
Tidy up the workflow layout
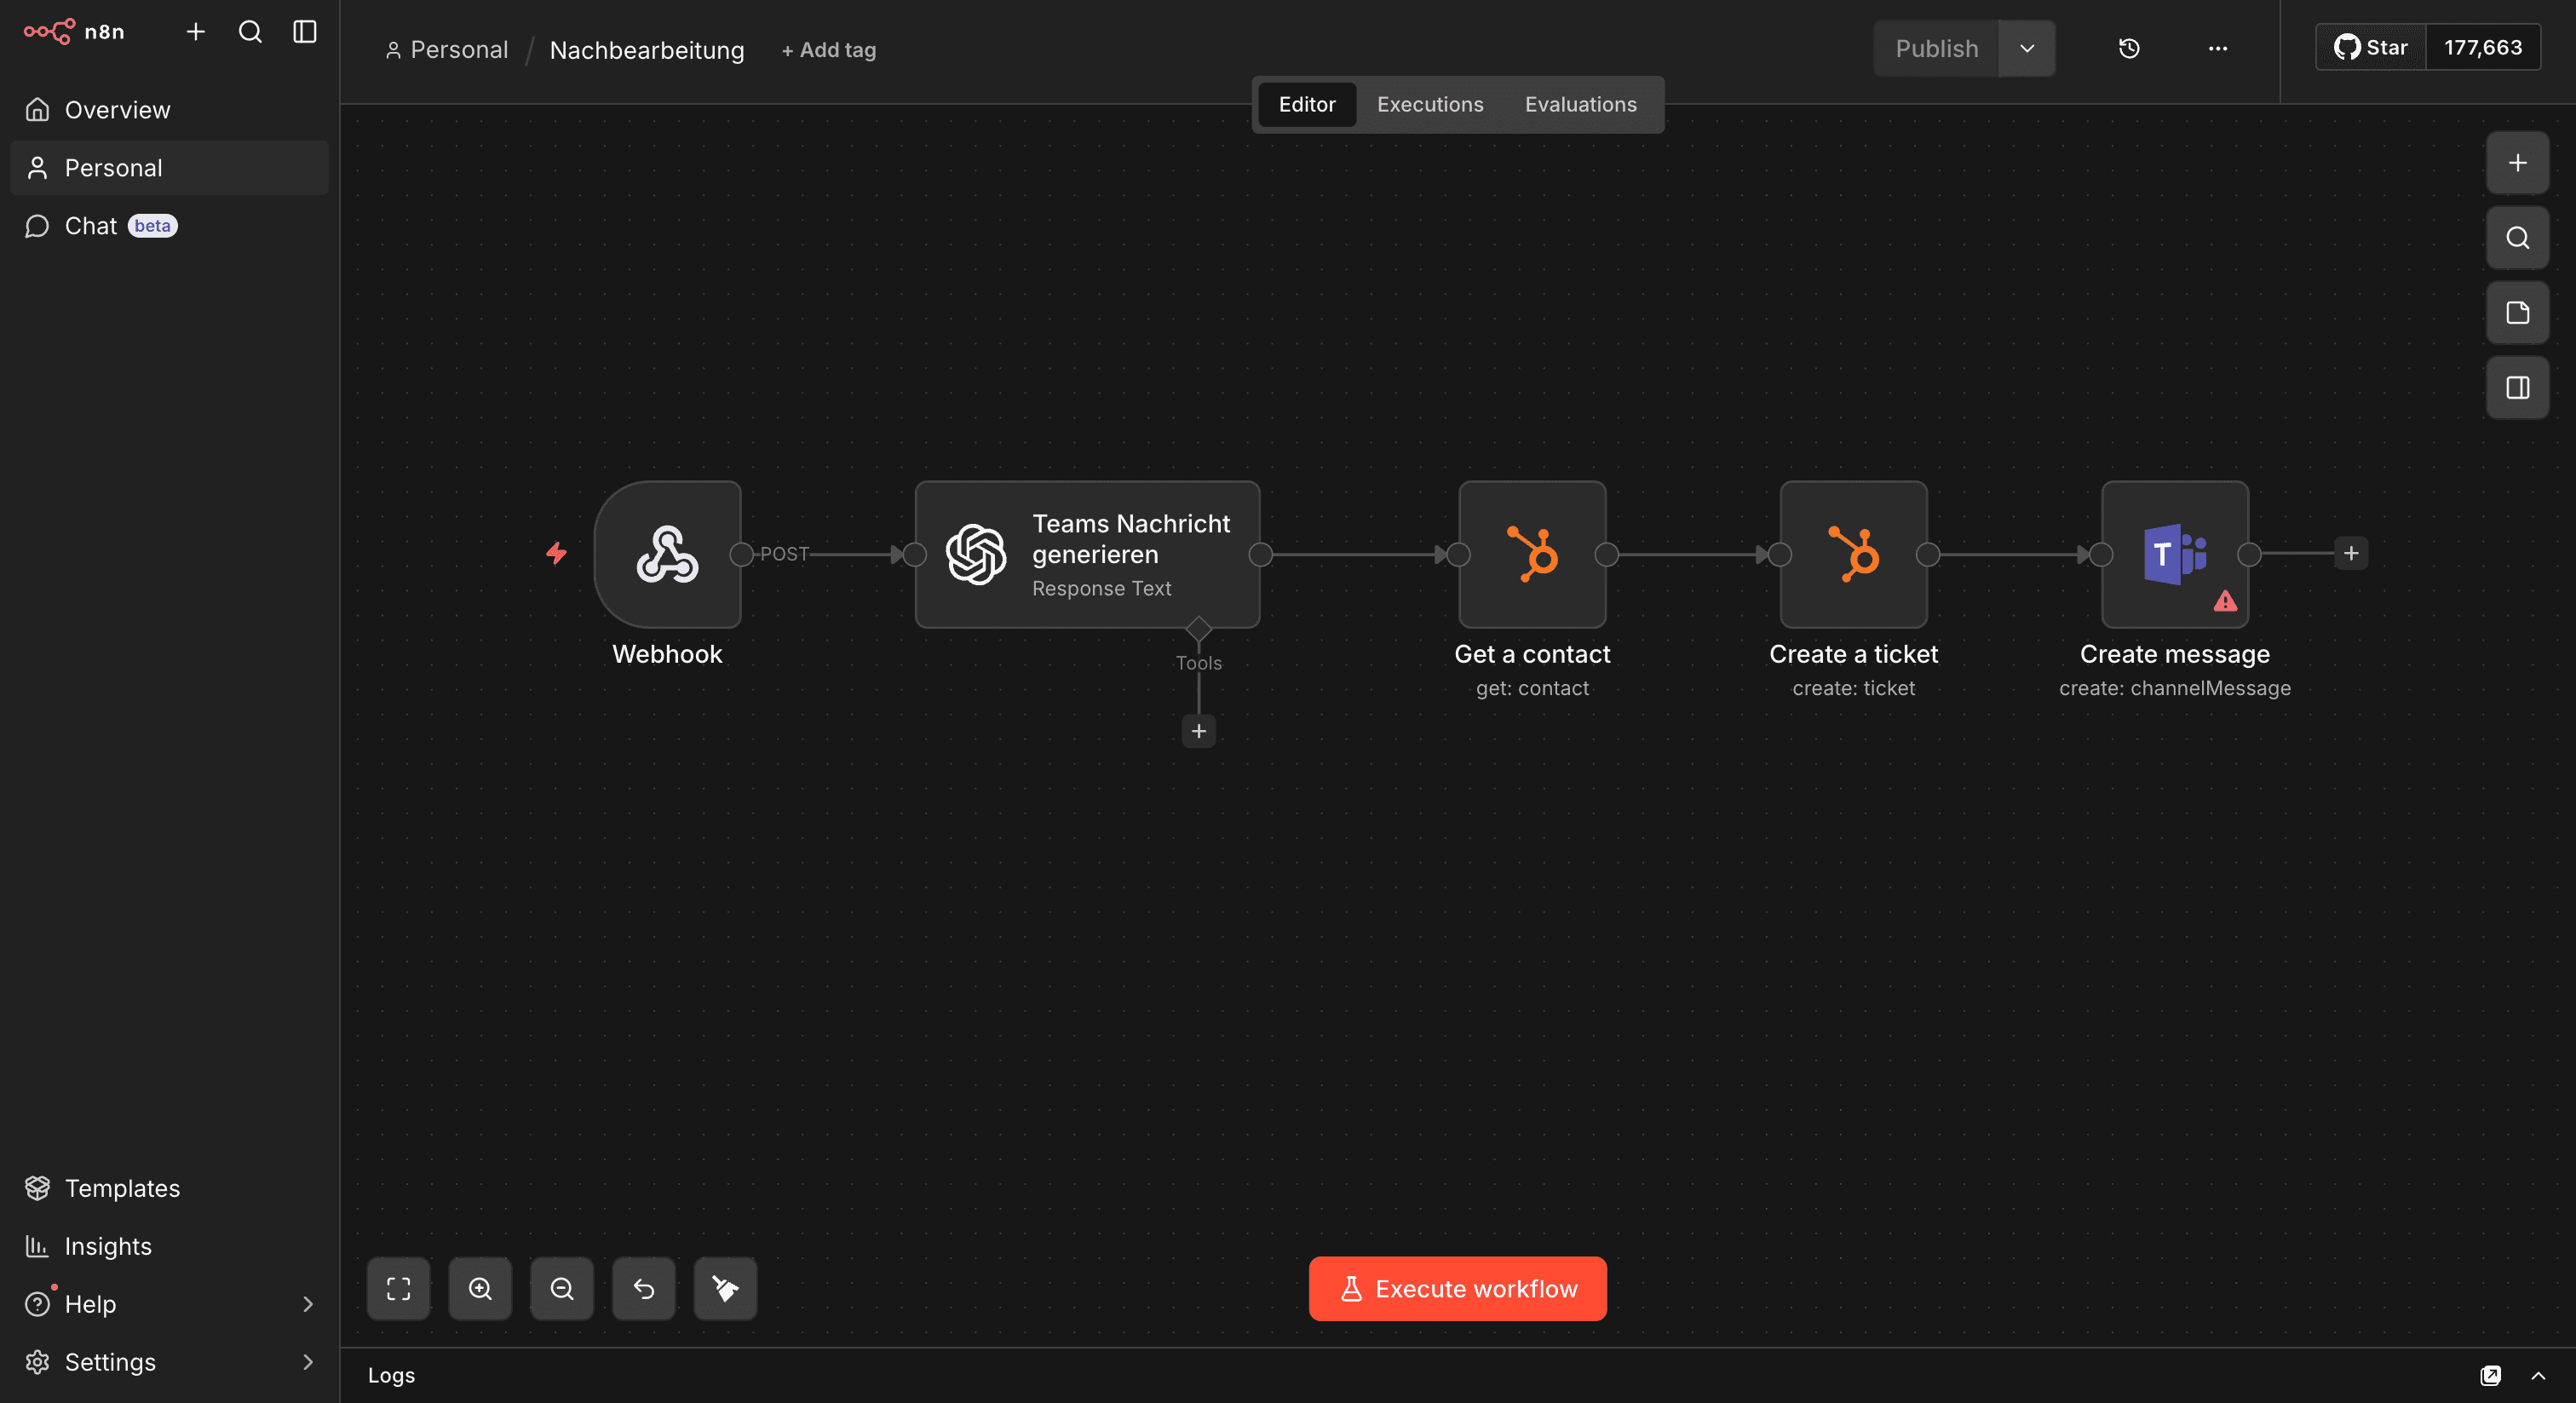click(724, 1289)
